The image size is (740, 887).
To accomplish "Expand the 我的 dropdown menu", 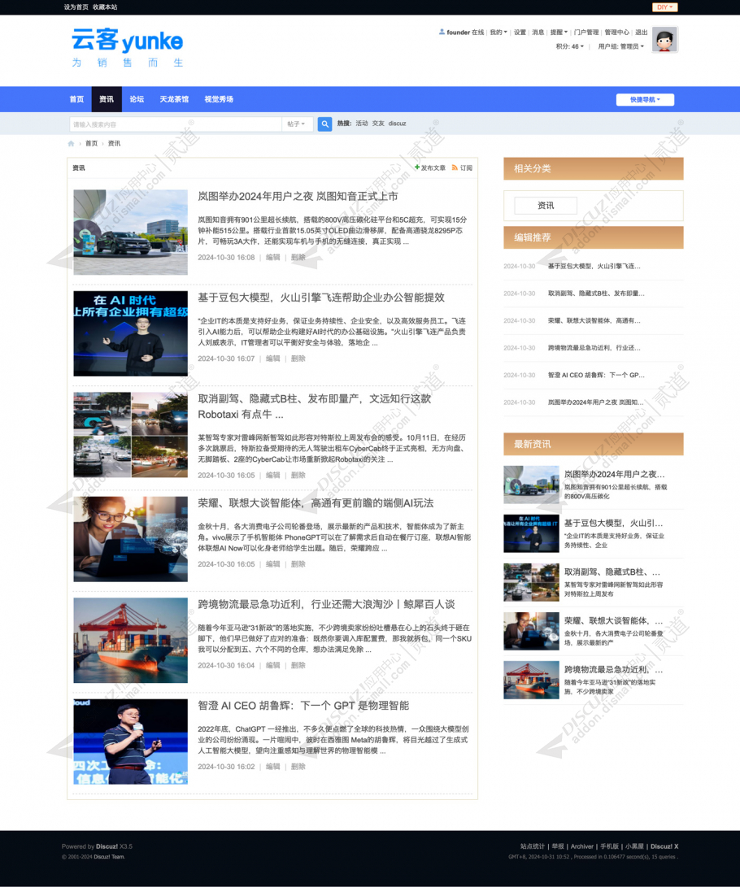I will [x=498, y=33].
